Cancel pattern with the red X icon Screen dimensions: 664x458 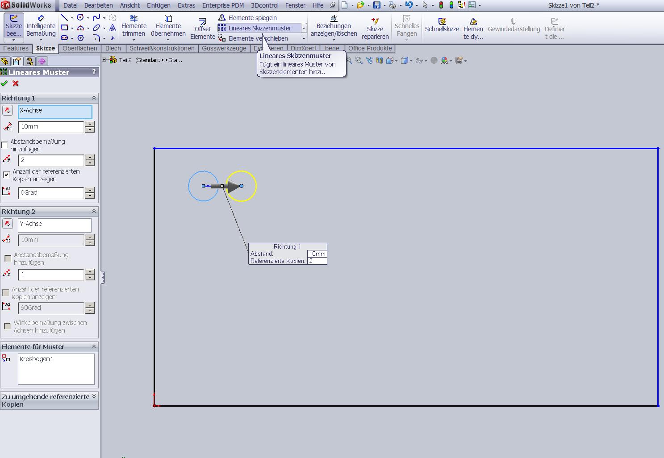(16, 83)
